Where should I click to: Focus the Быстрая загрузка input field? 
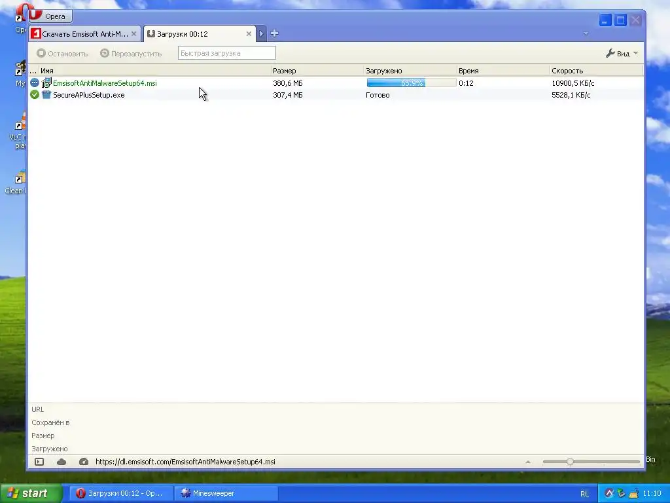[x=227, y=53]
